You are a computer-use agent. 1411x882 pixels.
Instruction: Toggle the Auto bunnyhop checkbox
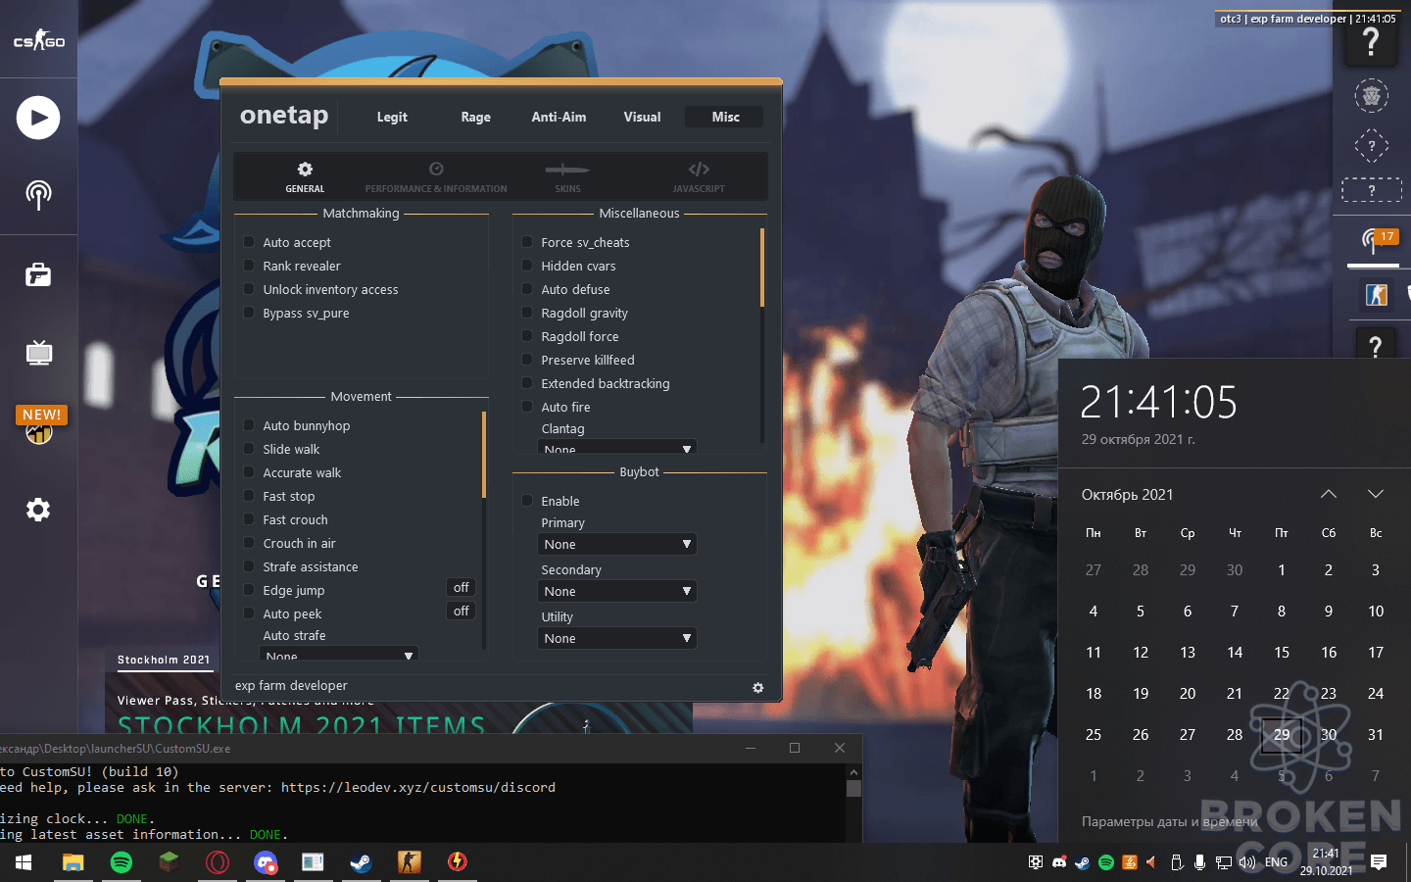tap(249, 425)
